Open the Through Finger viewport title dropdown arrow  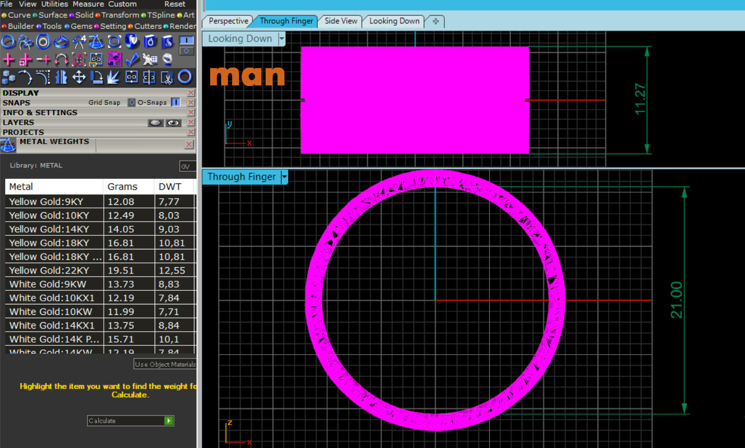284,177
